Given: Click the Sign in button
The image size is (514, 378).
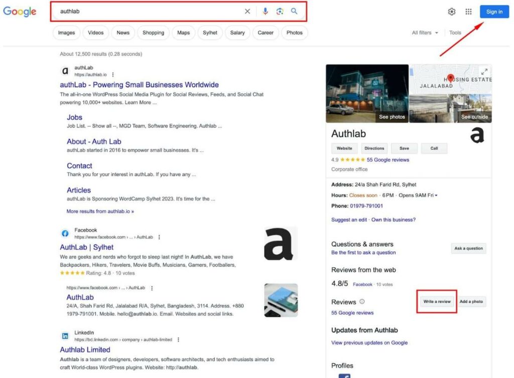Looking at the screenshot, I should 494,12.
